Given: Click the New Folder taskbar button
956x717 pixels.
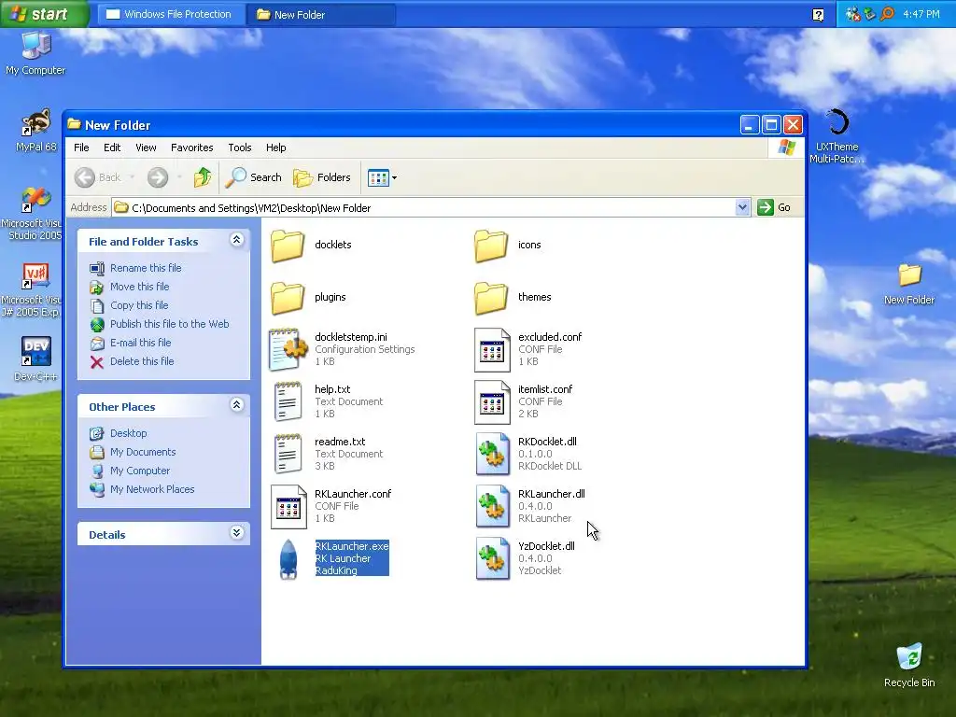Looking at the screenshot, I should tap(321, 15).
